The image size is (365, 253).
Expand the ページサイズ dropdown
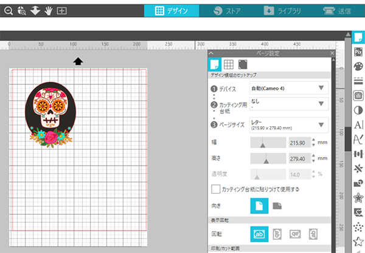click(x=289, y=125)
